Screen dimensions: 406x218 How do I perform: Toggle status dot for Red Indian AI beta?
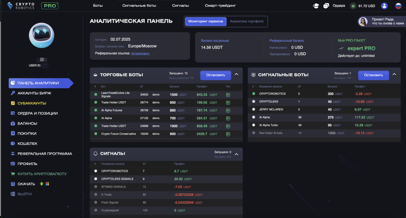(x=254, y=133)
